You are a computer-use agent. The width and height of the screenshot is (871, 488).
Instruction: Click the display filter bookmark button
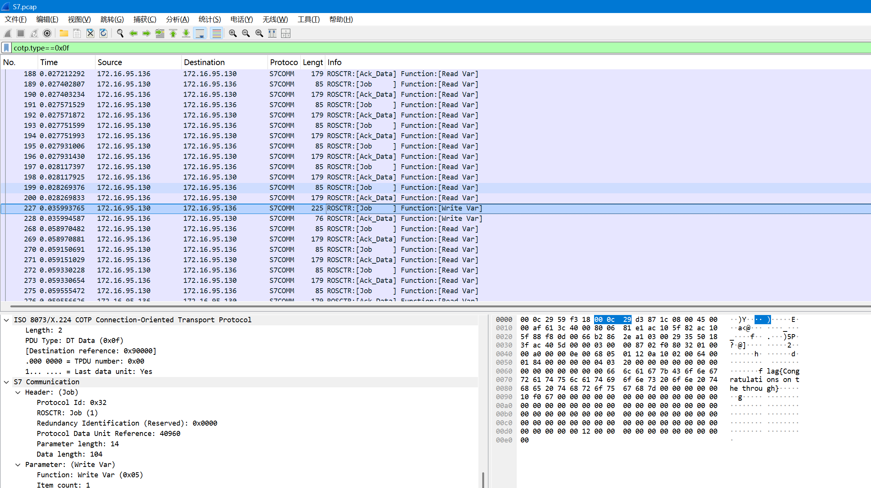6,48
